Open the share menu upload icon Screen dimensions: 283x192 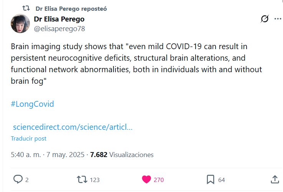coord(275,179)
